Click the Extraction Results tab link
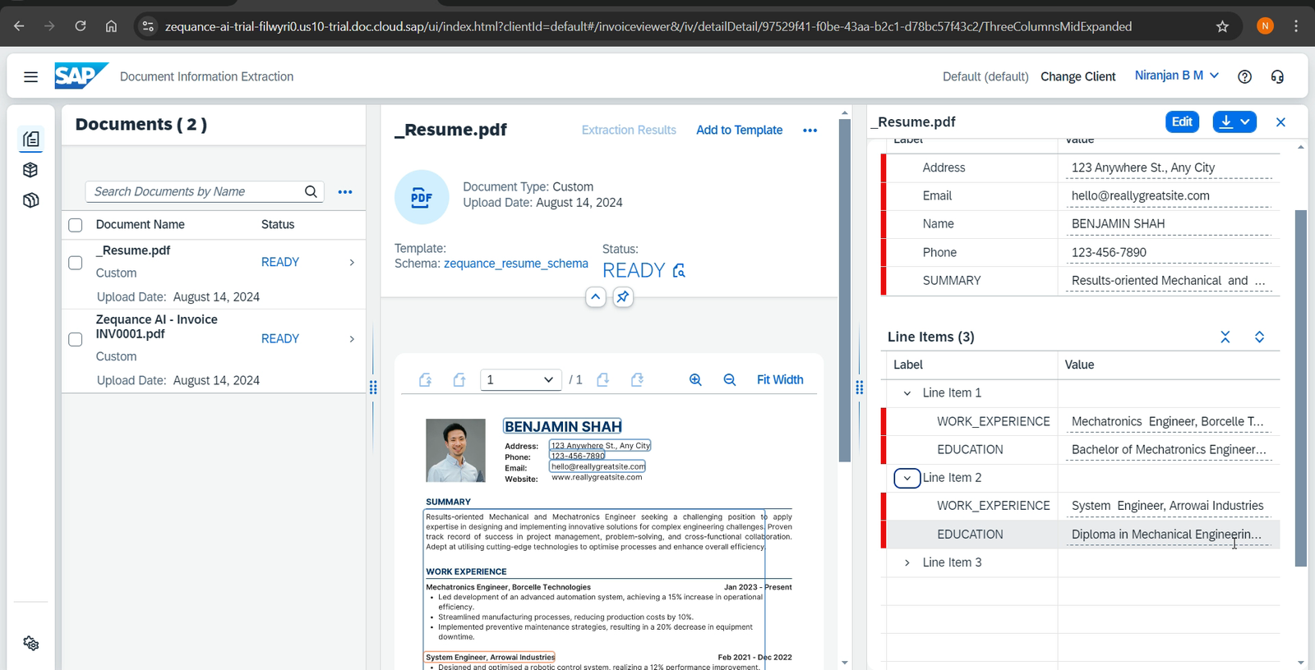Viewport: 1315px width, 670px height. 629,130
